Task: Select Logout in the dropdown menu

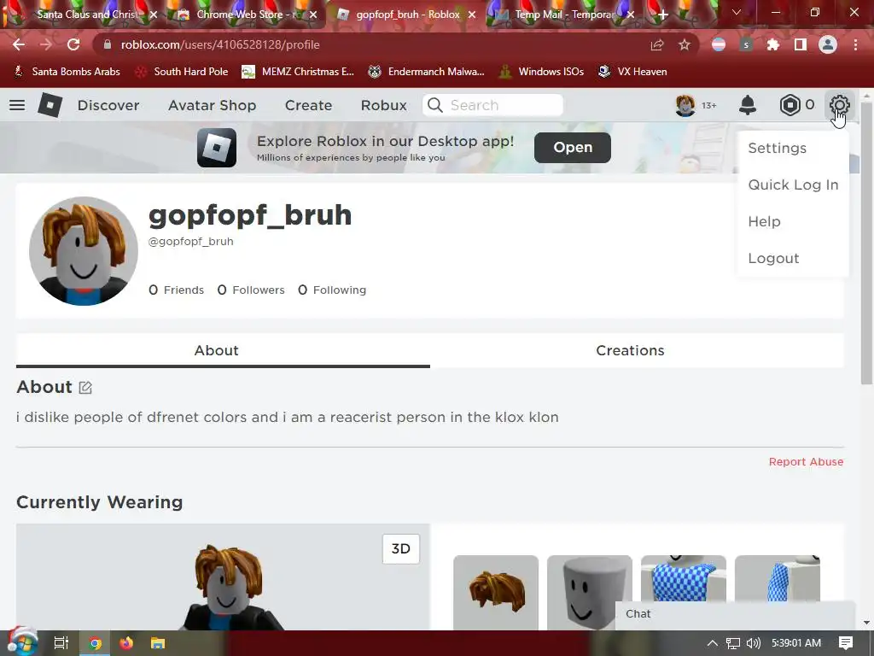Action: tap(773, 258)
